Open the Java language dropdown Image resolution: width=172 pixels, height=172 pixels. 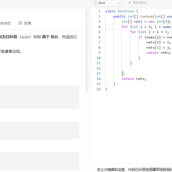(107, 3)
